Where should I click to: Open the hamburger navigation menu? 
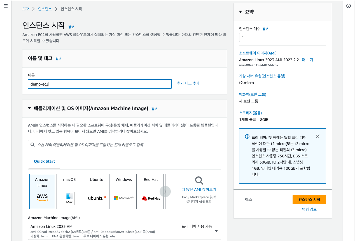pyautogui.click(x=5, y=6)
